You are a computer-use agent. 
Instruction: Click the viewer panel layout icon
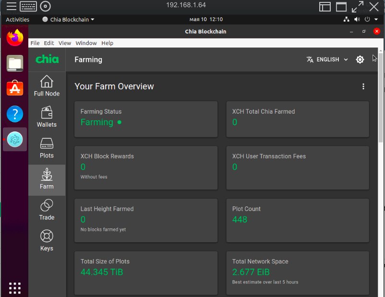(x=325, y=7)
